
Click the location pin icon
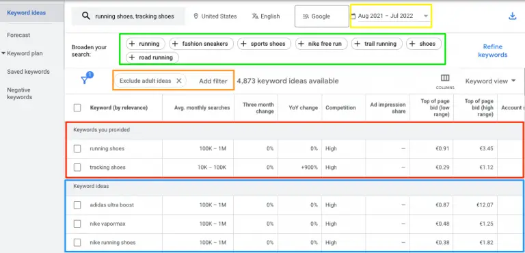pyautogui.click(x=196, y=16)
